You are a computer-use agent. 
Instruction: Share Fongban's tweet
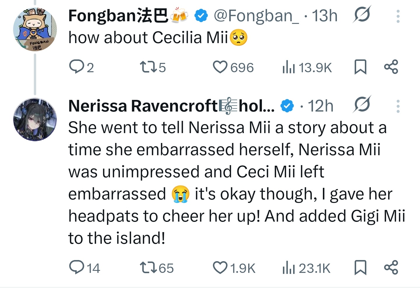(391, 67)
